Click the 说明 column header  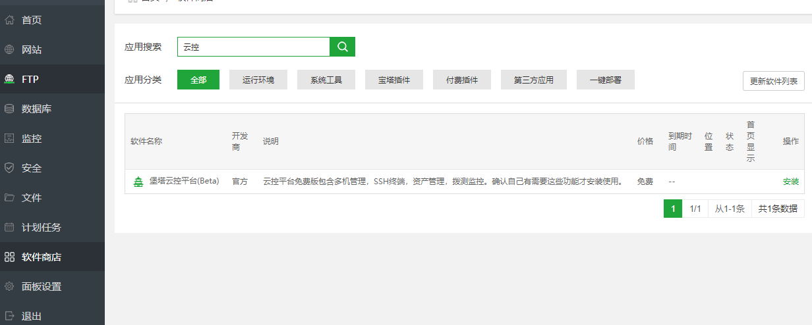point(271,141)
